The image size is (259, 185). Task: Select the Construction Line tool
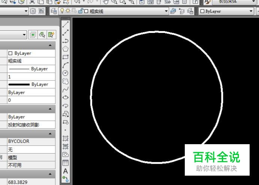(66, 33)
